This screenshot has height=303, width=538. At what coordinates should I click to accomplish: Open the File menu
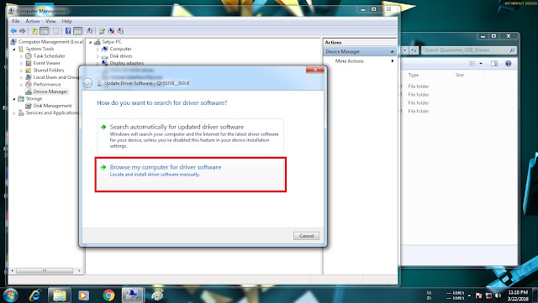[x=16, y=21]
